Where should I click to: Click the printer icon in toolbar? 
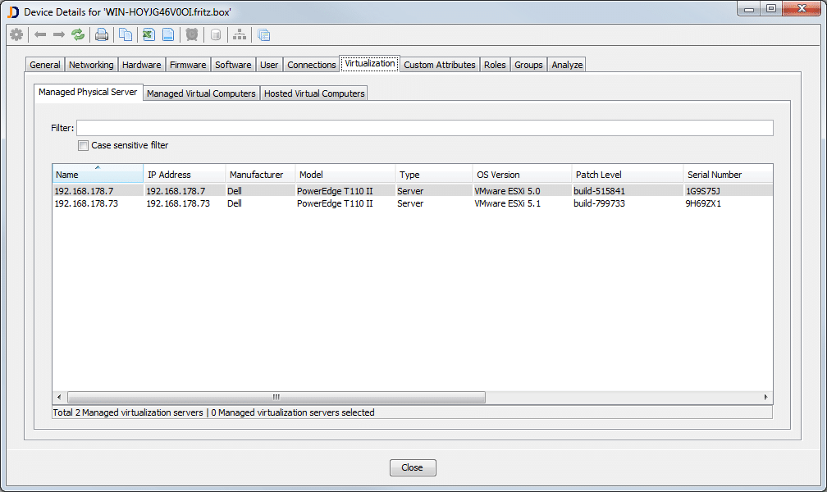click(102, 34)
